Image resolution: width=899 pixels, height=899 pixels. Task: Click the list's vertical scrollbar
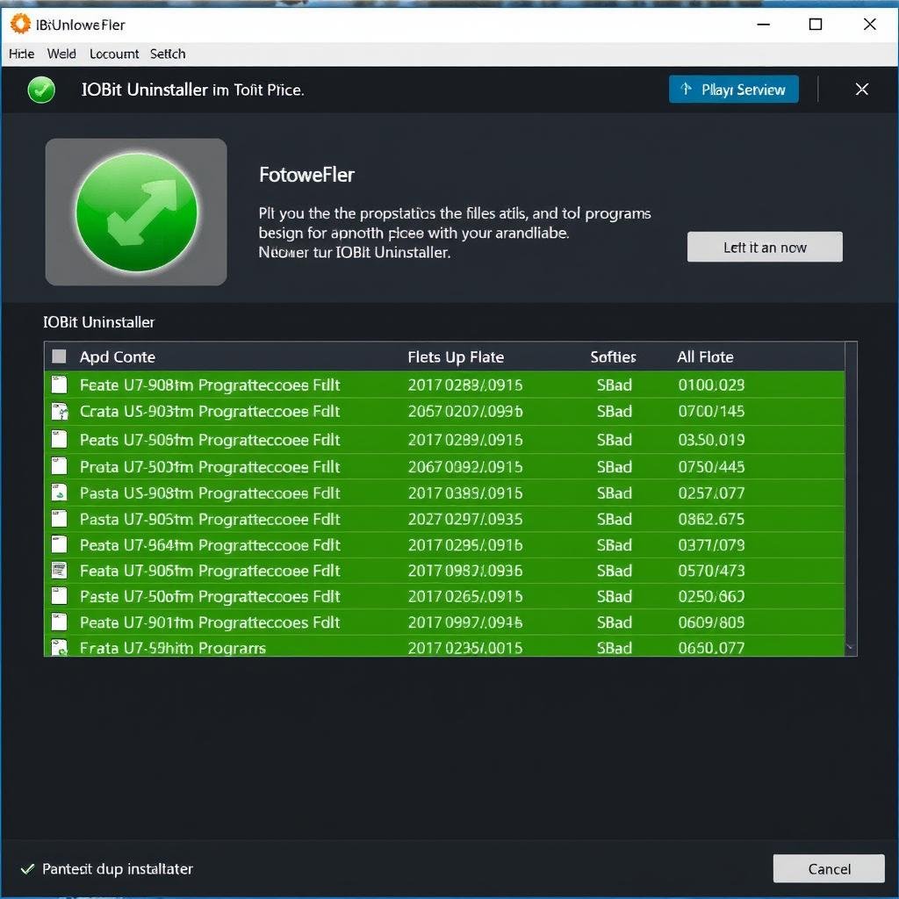click(x=851, y=499)
